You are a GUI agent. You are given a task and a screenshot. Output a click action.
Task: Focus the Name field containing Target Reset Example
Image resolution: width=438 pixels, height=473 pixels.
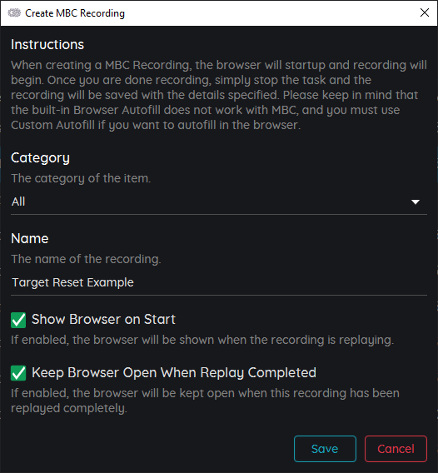point(219,282)
